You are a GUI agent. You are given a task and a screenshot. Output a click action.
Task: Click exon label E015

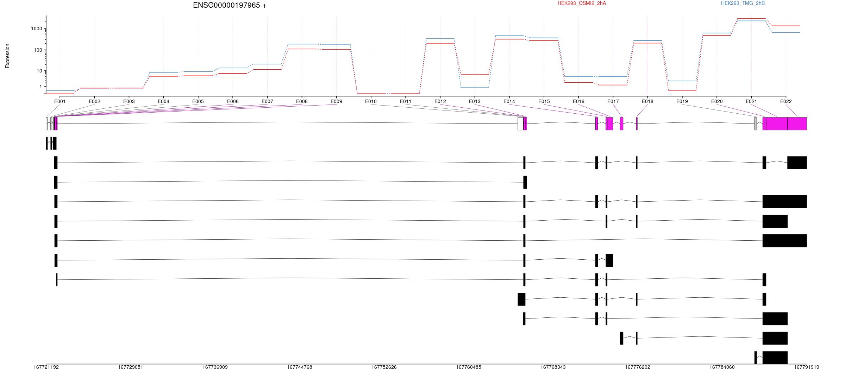pyautogui.click(x=544, y=101)
